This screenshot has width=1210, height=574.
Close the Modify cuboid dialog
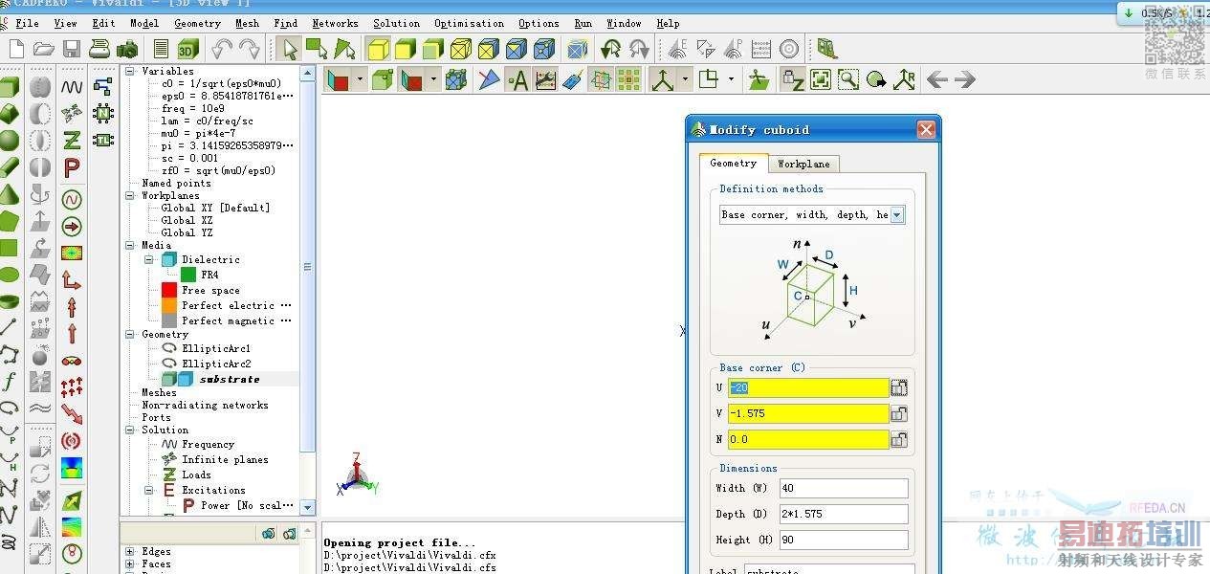click(925, 129)
